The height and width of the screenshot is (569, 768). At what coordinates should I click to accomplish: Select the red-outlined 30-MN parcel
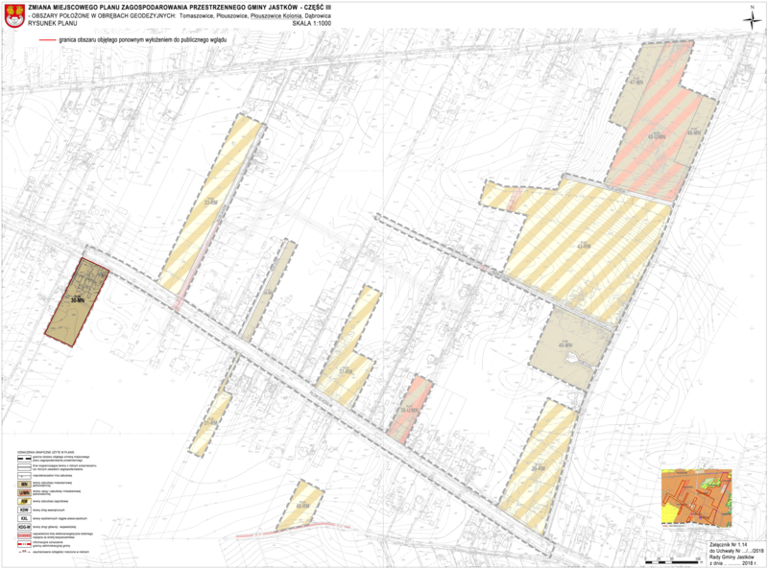tap(79, 296)
